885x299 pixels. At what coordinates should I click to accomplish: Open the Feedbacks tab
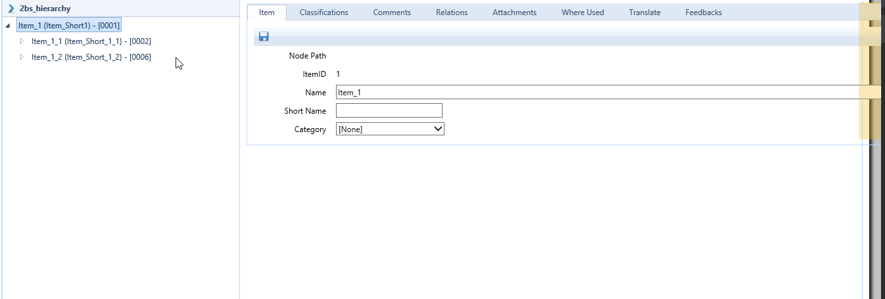pos(703,12)
